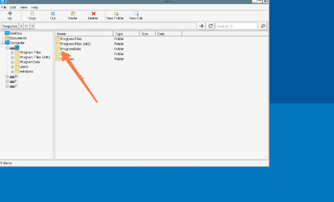Click the Paste clipboard icon

73,14
